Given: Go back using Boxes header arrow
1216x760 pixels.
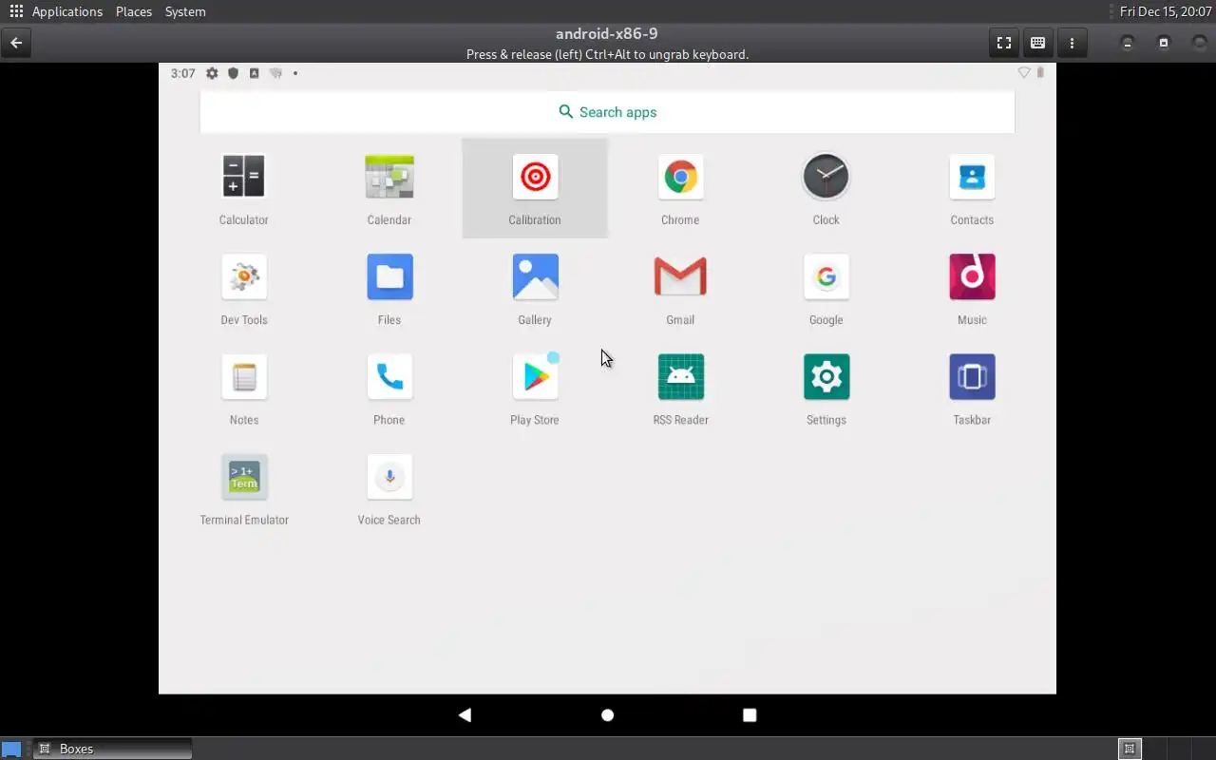Looking at the screenshot, I should [x=16, y=43].
